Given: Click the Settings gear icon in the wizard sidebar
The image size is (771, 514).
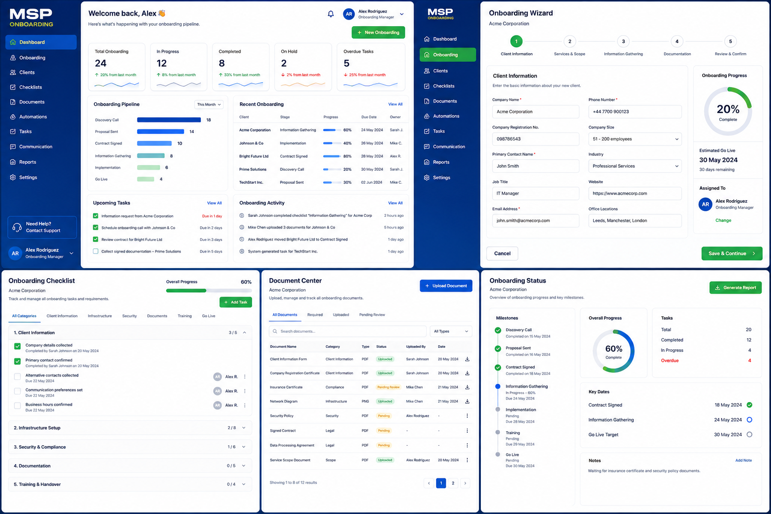Looking at the screenshot, I should pyautogui.click(x=427, y=178).
